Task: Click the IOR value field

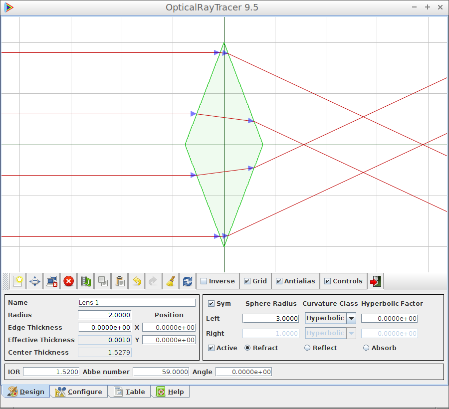Action: tap(51, 372)
